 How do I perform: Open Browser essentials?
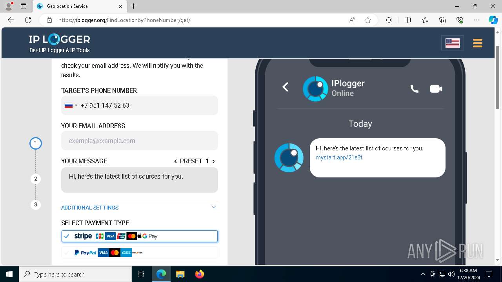click(460, 20)
